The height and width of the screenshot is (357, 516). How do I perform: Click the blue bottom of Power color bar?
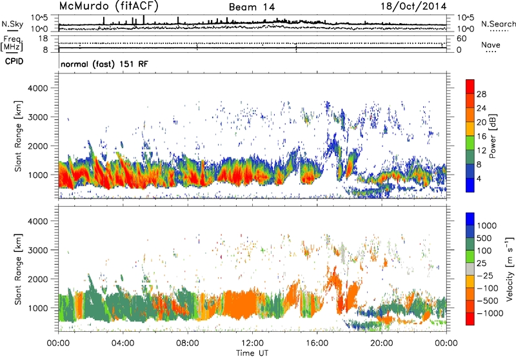[470, 185]
